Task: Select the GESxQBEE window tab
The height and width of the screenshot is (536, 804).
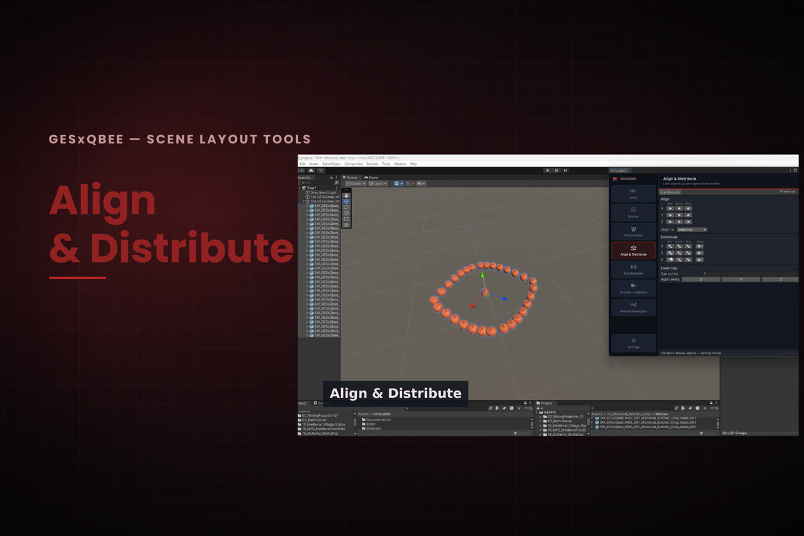Action: click(619, 170)
